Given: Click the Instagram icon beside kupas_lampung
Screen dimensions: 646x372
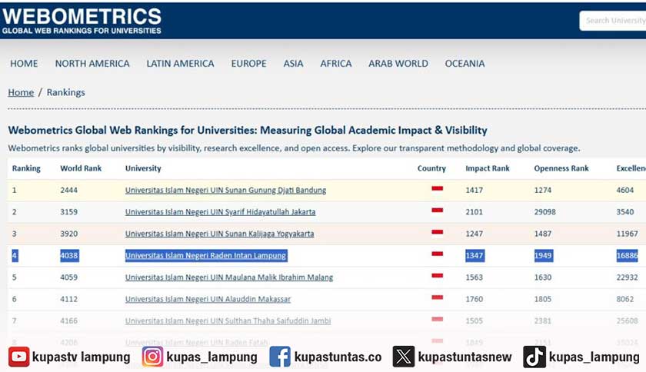Looking at the screenshot, I should pos(153,357).
